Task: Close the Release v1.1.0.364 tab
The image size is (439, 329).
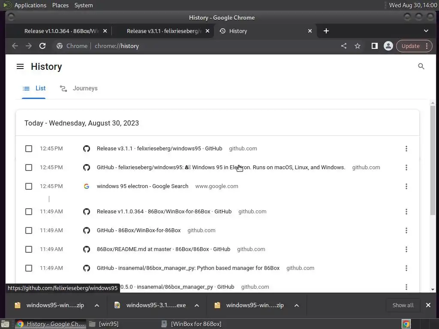Action: [x=105, y=31]
